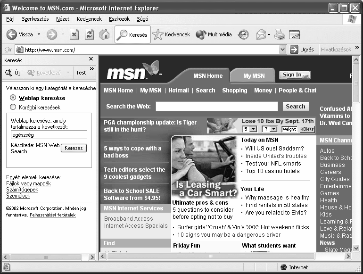Open the Is Leasing a Car Smart image
Image resolution: width=363 pixels, height=274 pixels.
click(x=205, y=167)
